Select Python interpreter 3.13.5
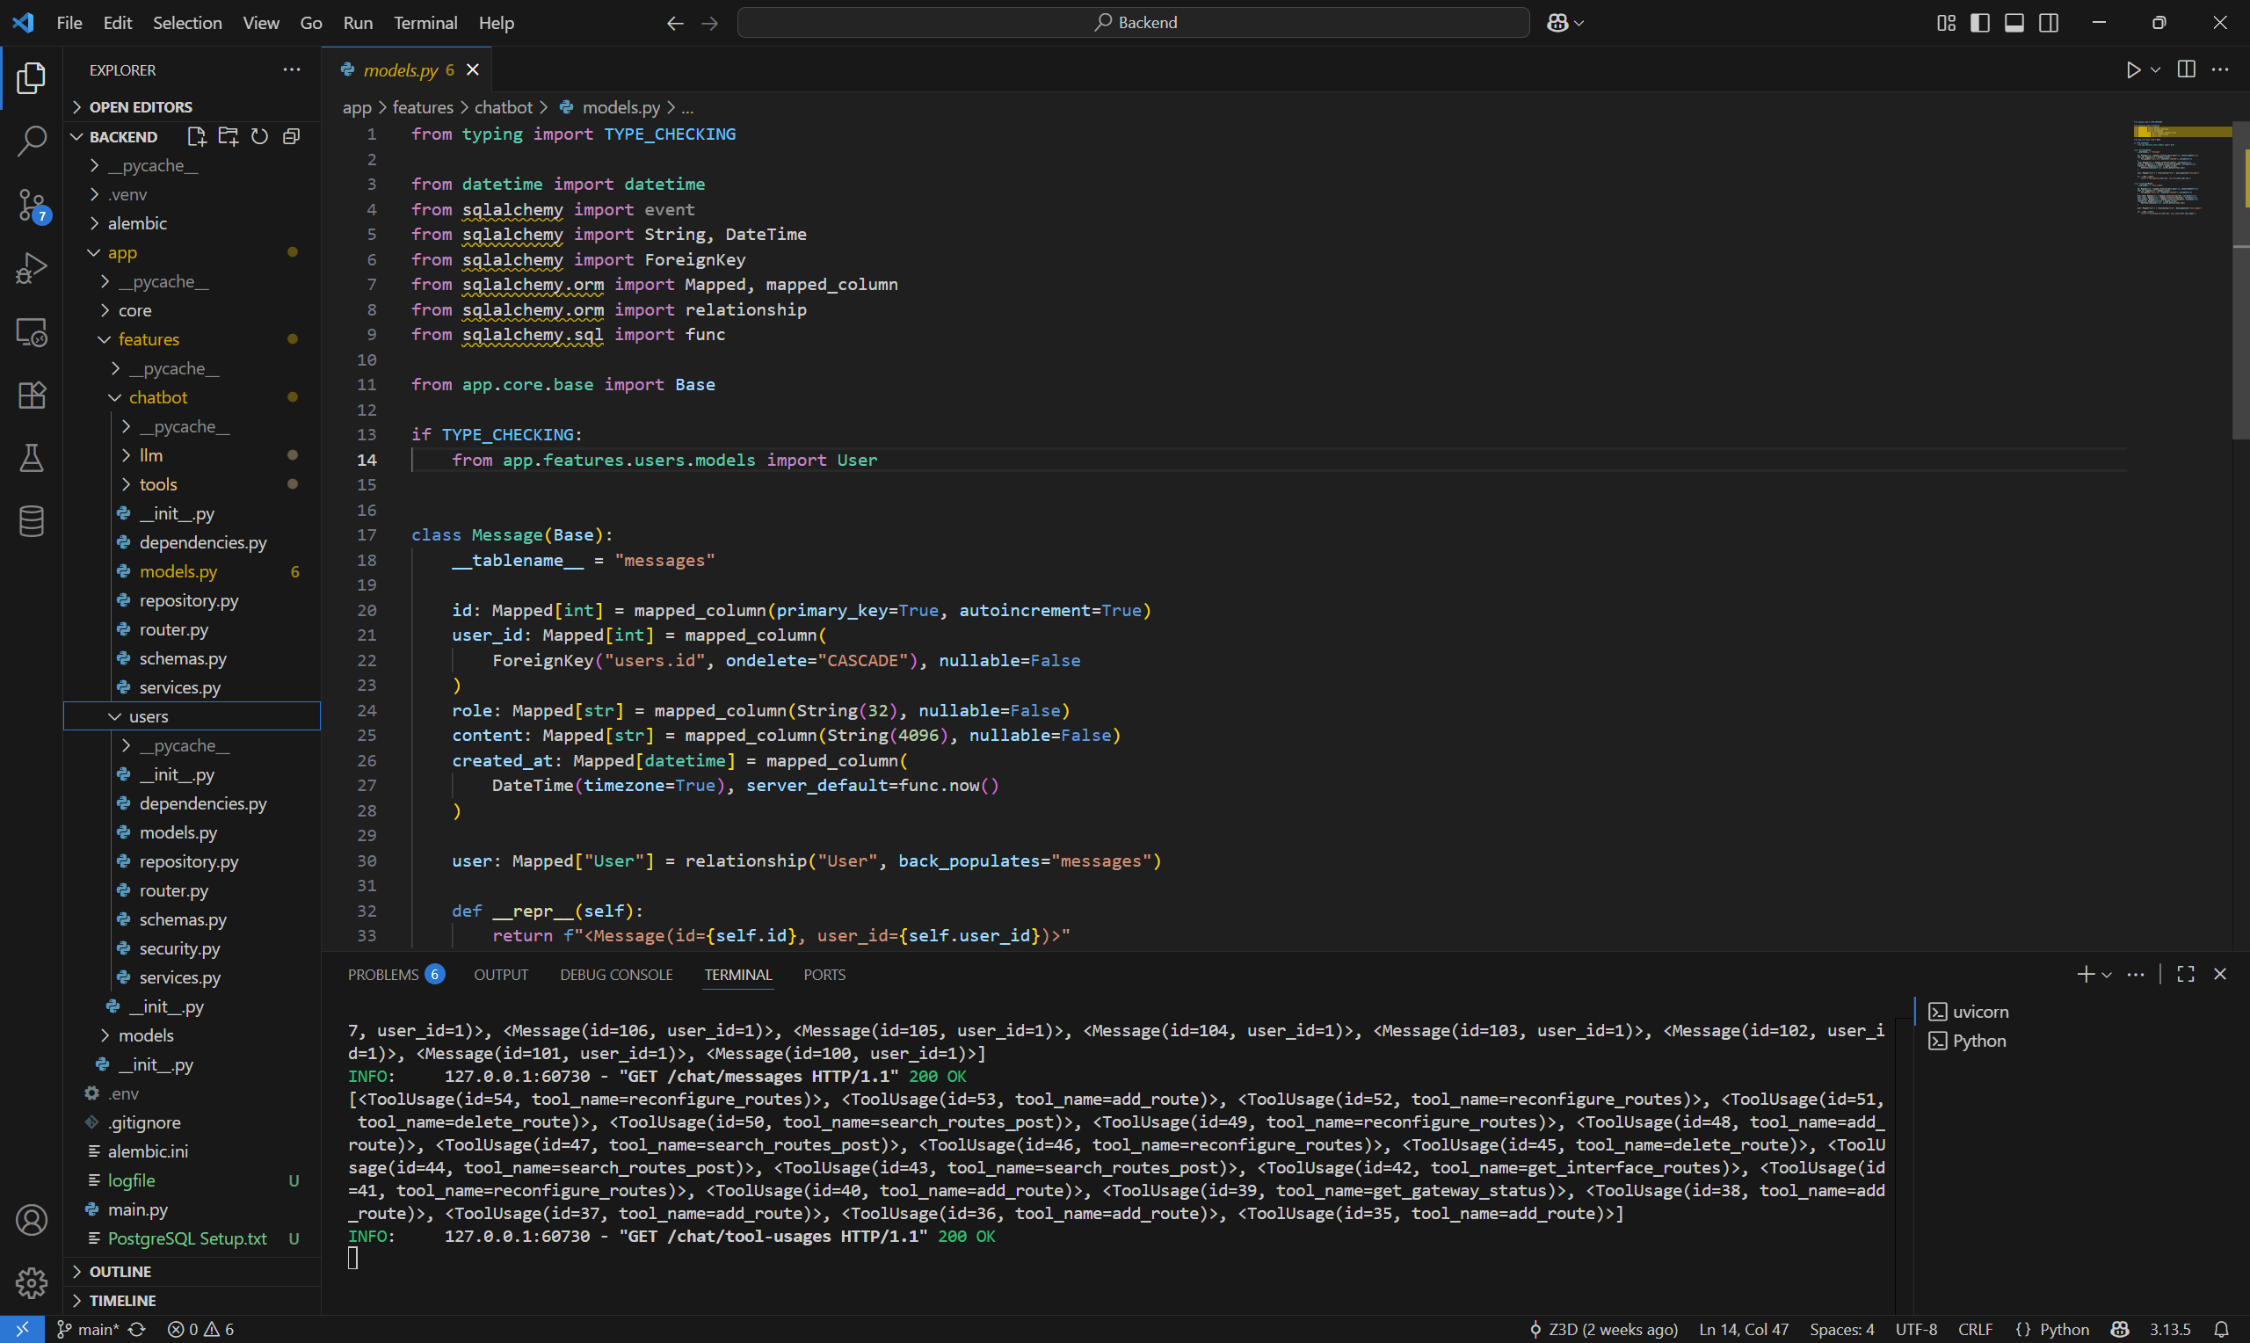Viewport: 2250px width, 1343px height. click(x=2169, y=1330)
